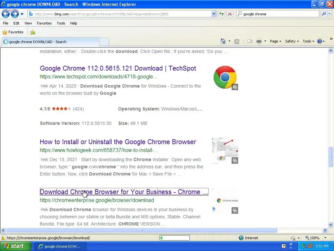Screen dimensions: 334x251
Task: Open the File menu
Action: (6, 23)
